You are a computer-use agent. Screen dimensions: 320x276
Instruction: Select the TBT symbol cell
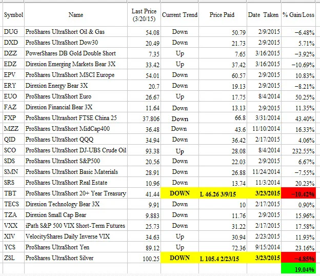tap(13, 193)
